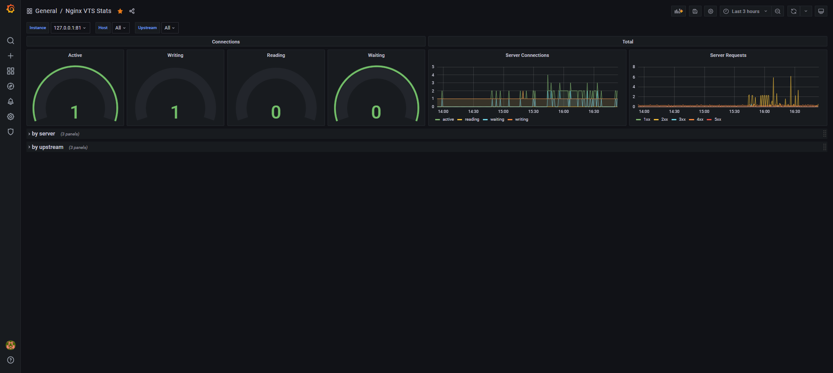
Task: Unstar the Nginx VTS Stats dashboard
Action: (x=120, y=11)
